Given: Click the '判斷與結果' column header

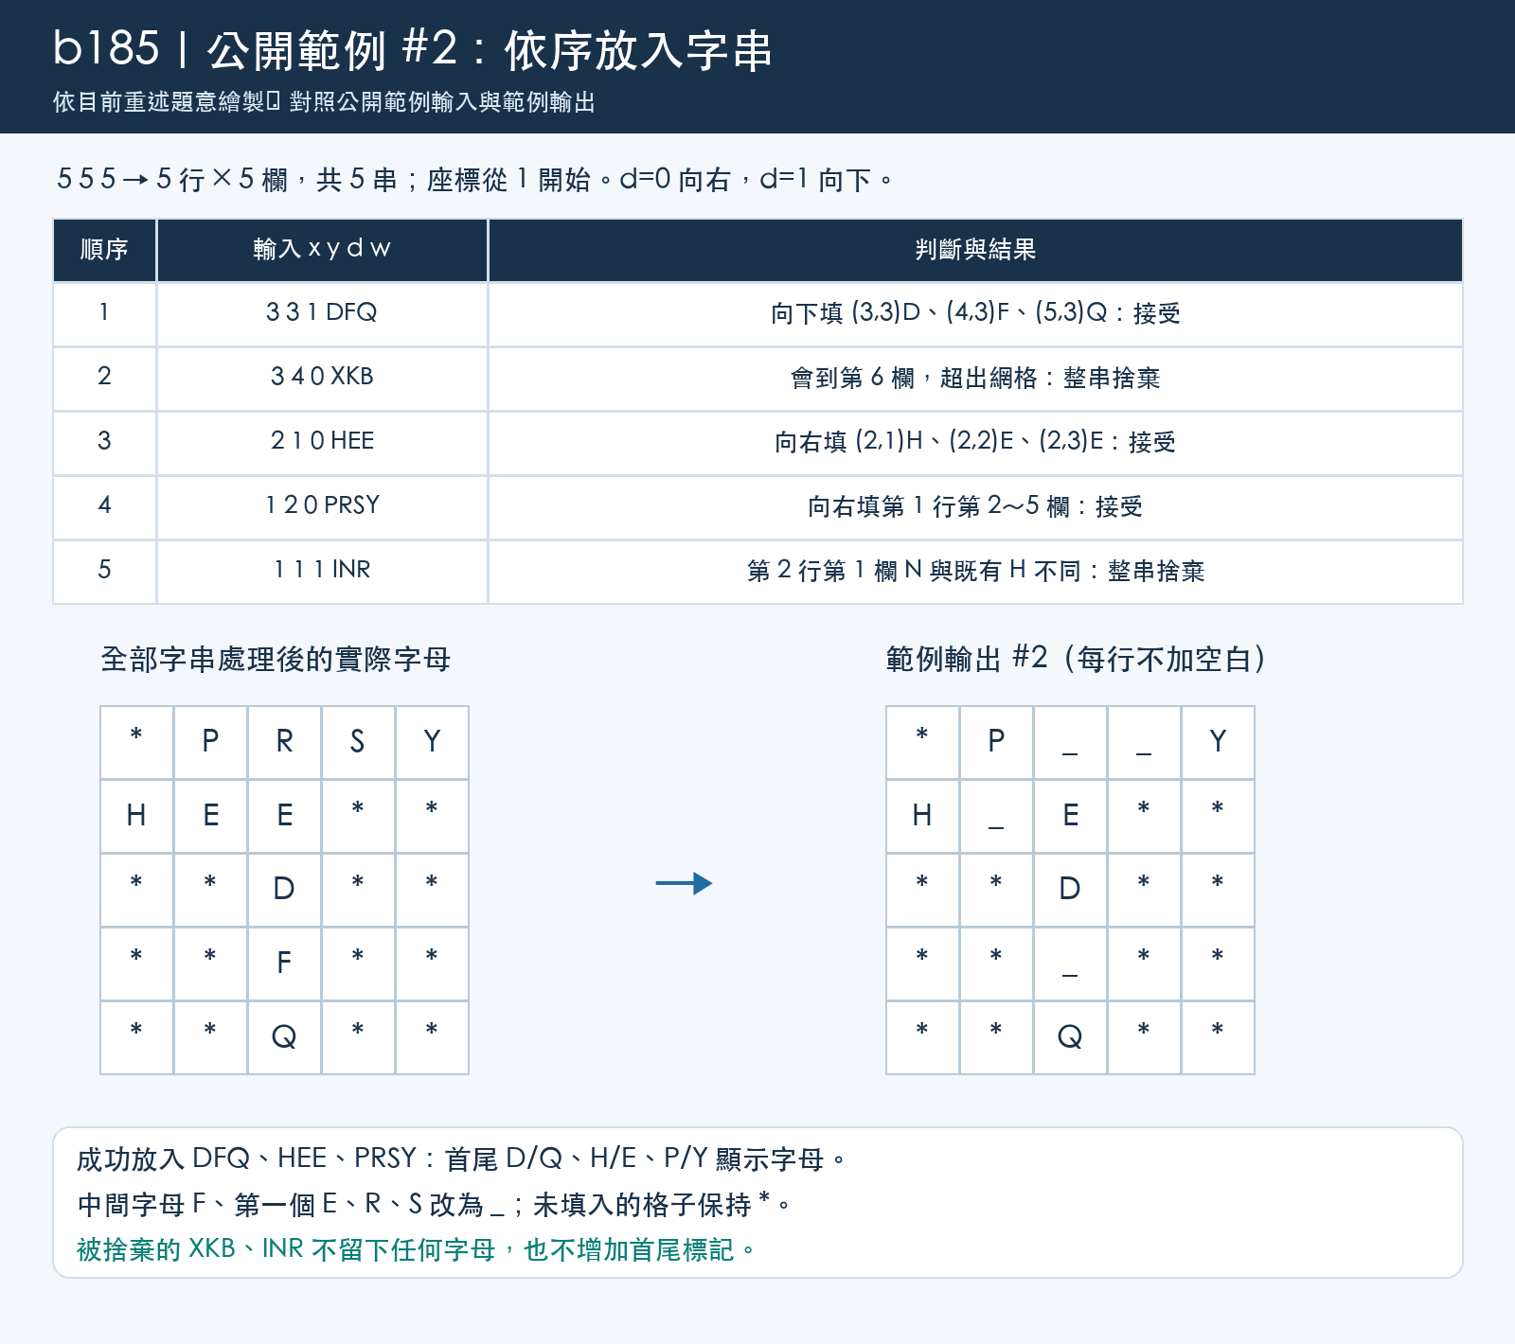Looking at the screenshot, I should (x=975, y=250).
